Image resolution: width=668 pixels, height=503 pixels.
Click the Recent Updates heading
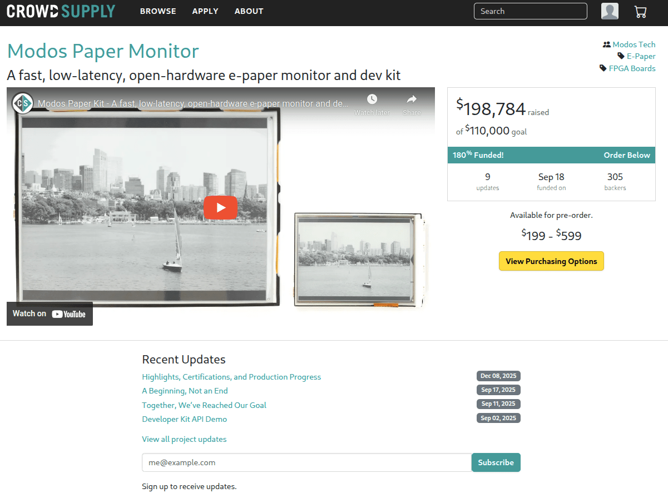click(x=184, y=359)
